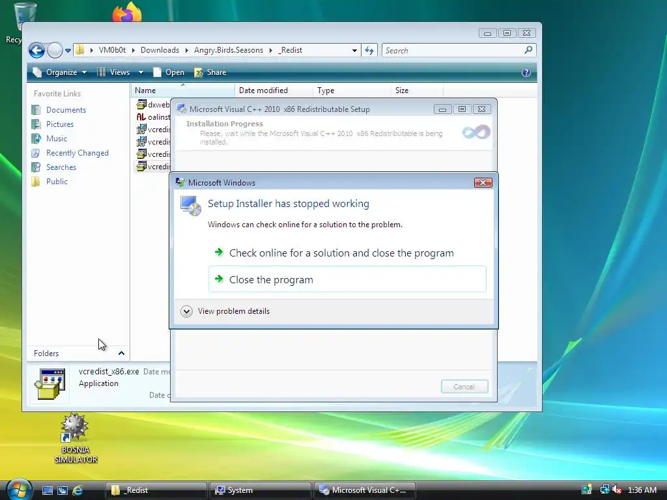
Task: Close the Microsoft Windows error dialog
Action: coord(483,183)
